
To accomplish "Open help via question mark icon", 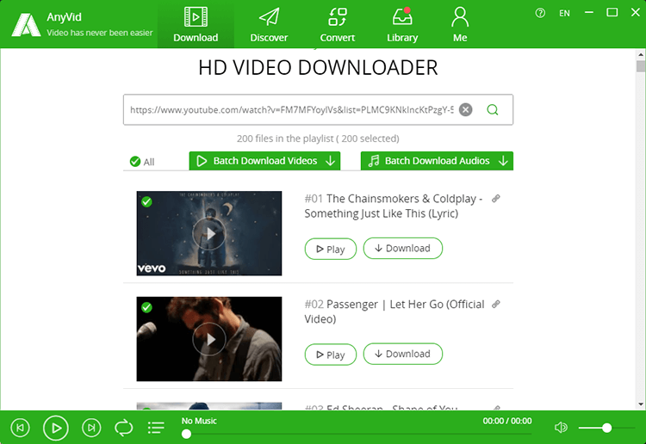I will click(540, 13).
